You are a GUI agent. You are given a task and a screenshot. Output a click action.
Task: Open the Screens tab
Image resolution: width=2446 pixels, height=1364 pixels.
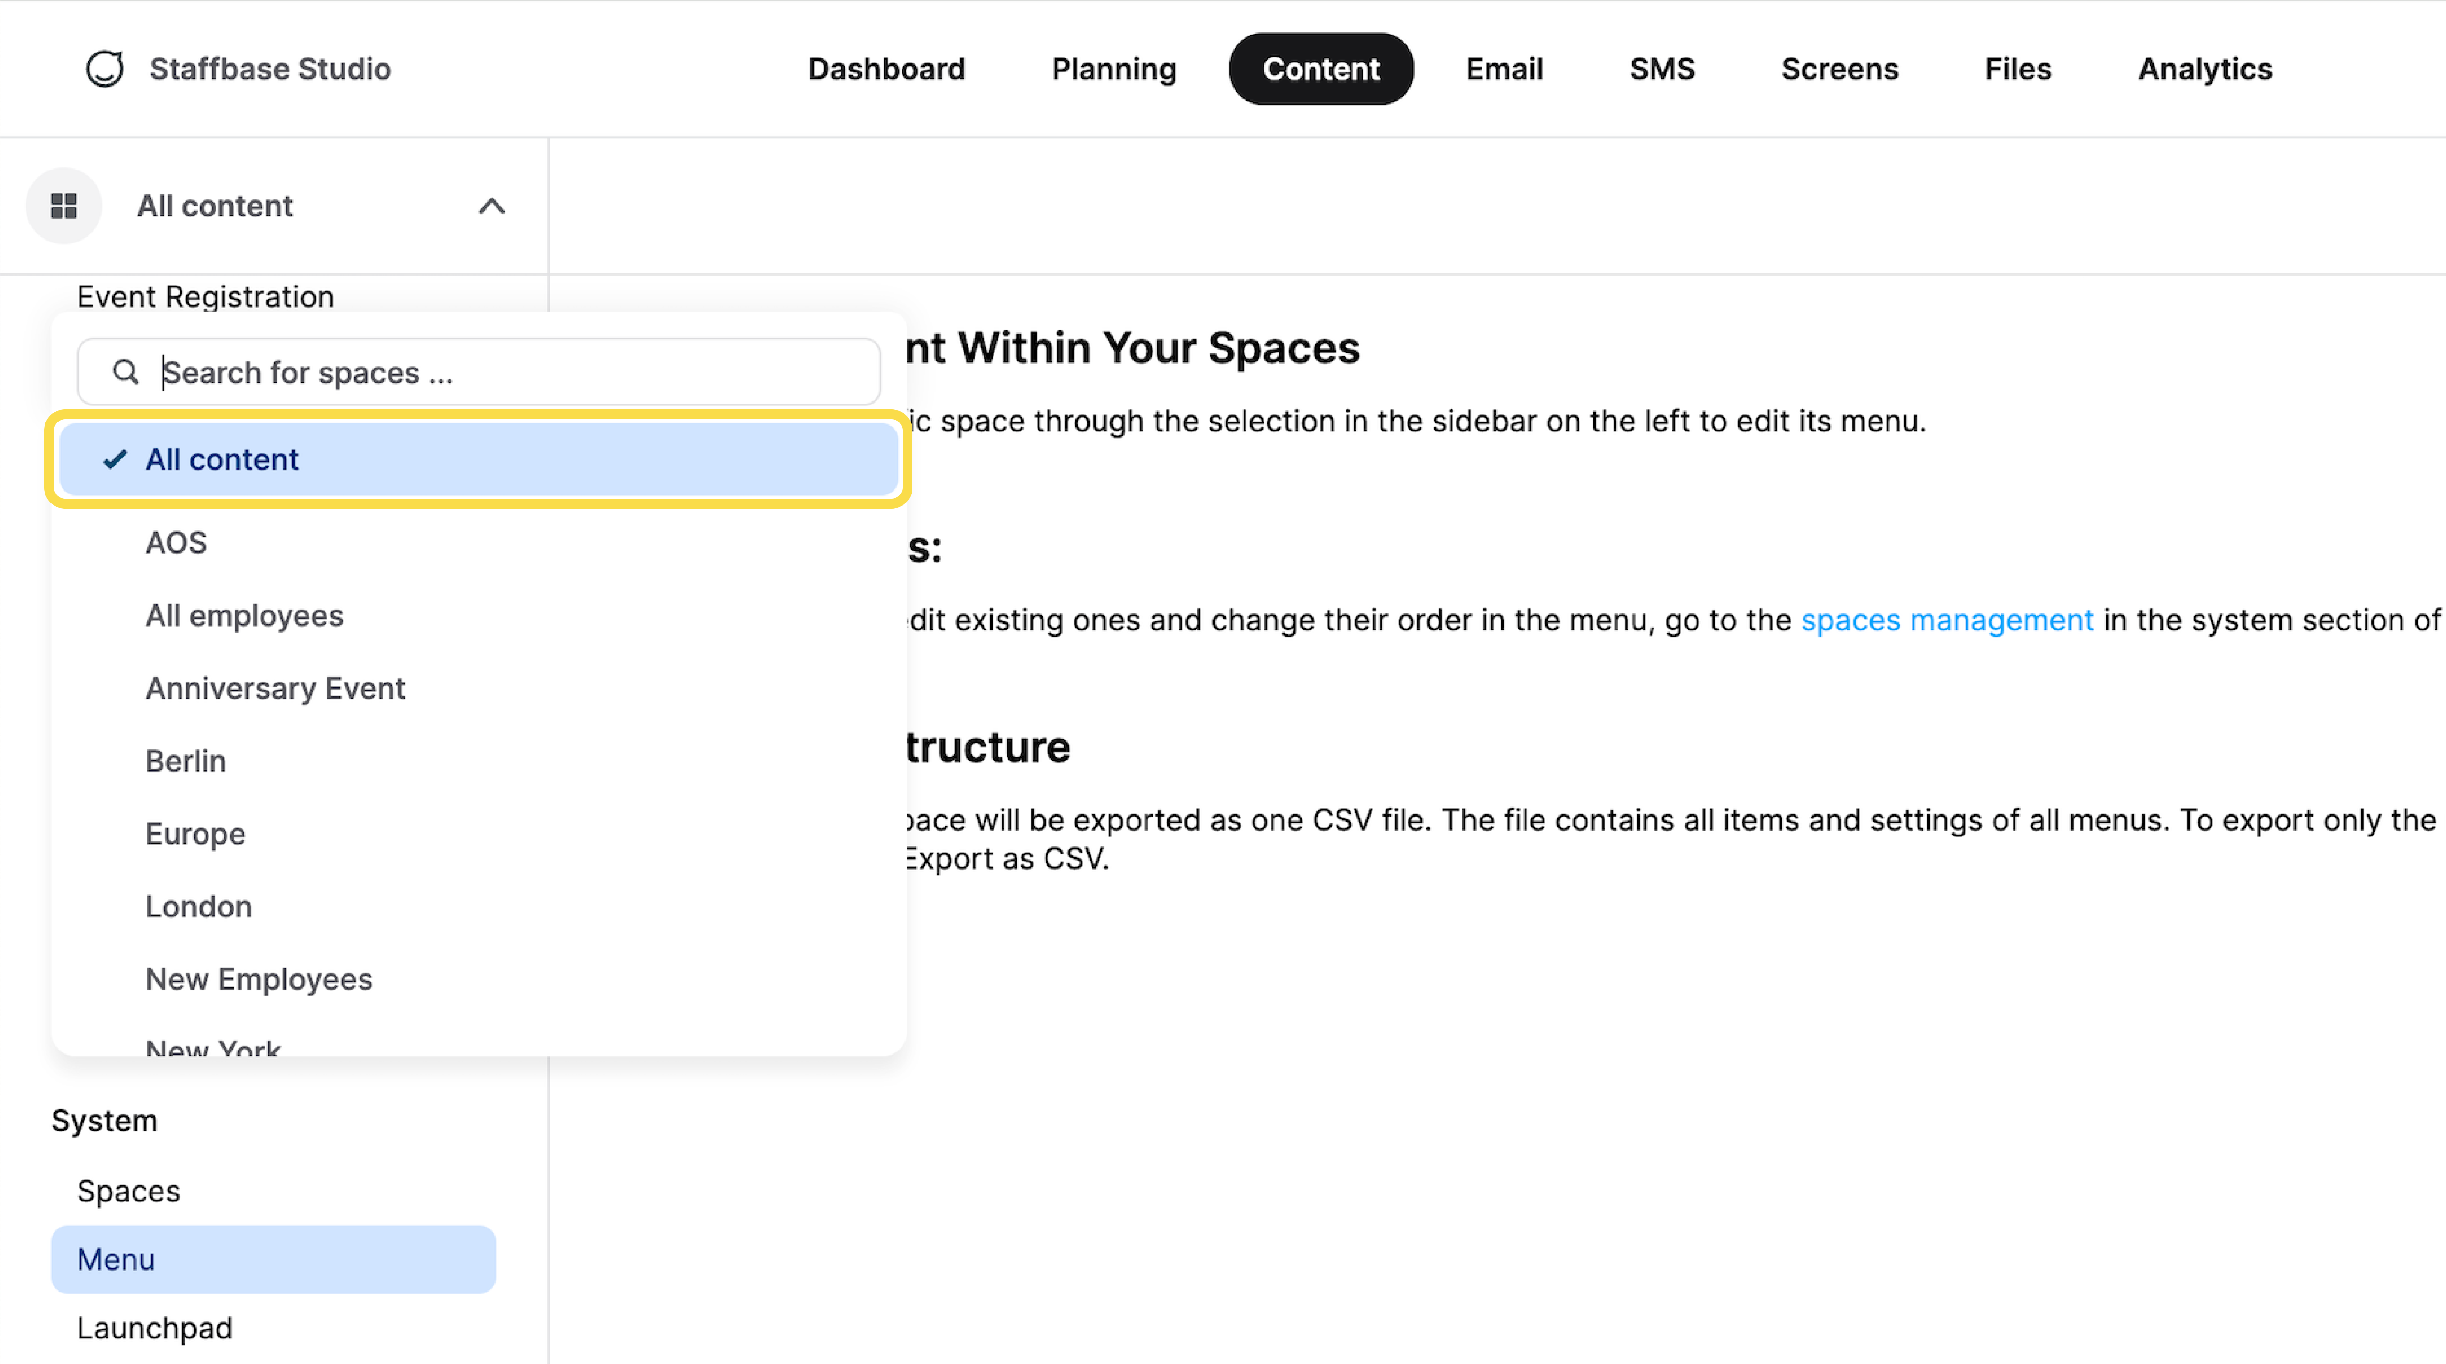tap(1839, 68)
